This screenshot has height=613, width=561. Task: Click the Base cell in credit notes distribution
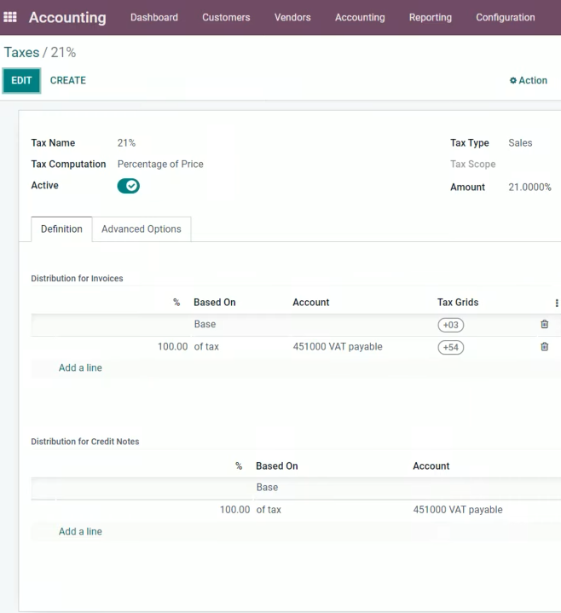[267, 487]
